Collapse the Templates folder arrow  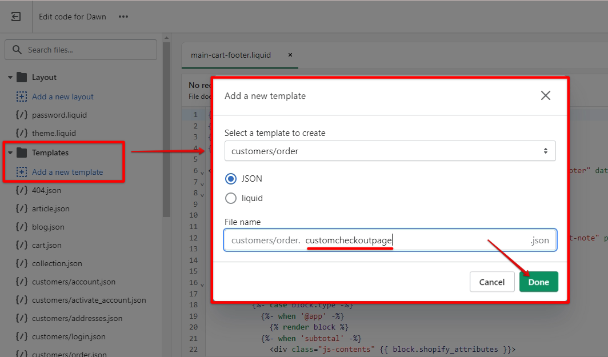[x=10, y=153]
